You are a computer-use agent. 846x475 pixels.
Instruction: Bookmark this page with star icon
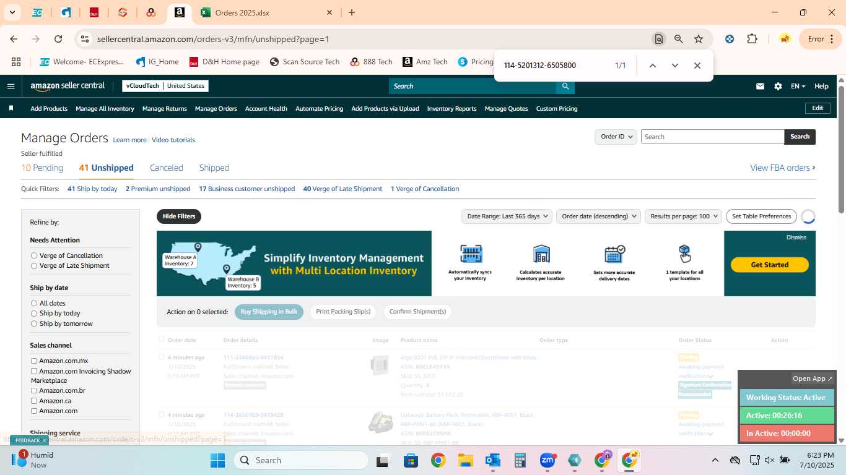699,39
